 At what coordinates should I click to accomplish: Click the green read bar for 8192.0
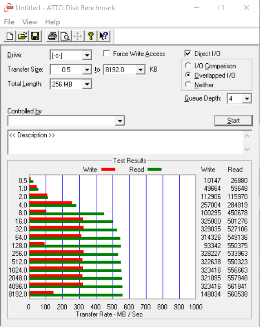pyautogui.click(x=76, y=295)
